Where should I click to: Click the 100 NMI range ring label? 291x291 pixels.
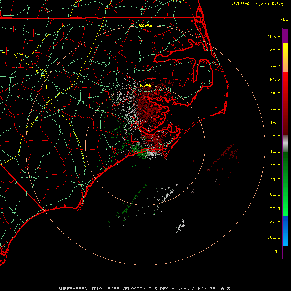(x=145, y=26)
